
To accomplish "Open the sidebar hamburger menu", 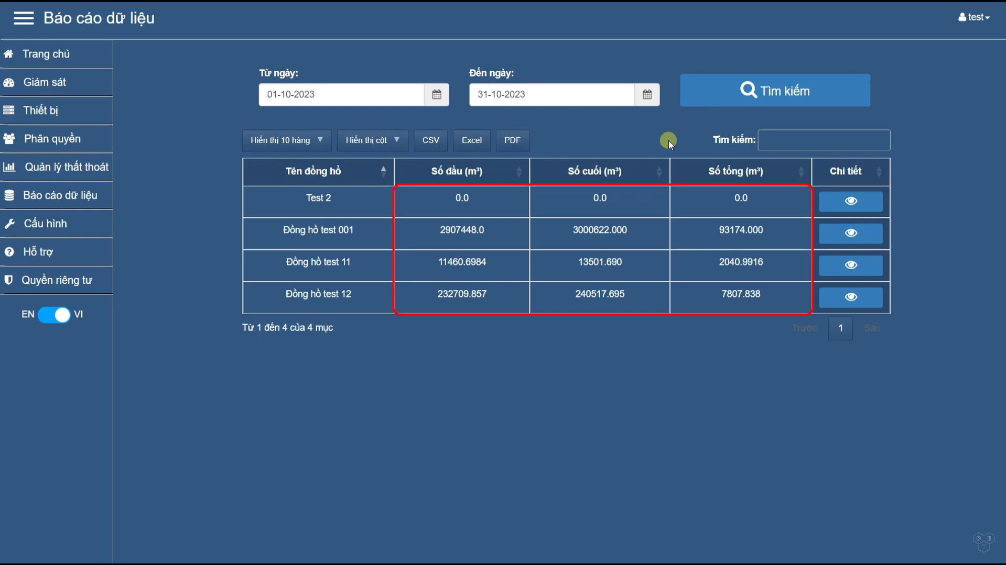I will (x=23, y=18).
